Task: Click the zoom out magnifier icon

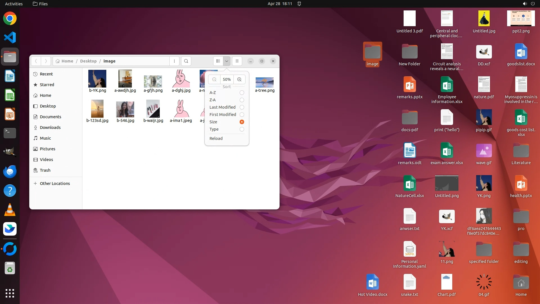Action: 214,79
